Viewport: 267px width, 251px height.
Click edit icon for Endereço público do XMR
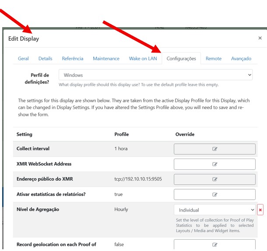pyautogui.click(x=214, y=179)
